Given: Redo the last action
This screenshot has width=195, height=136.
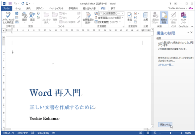Looking at the screenshot, I should pyautogui.click(x=22, y=3).
